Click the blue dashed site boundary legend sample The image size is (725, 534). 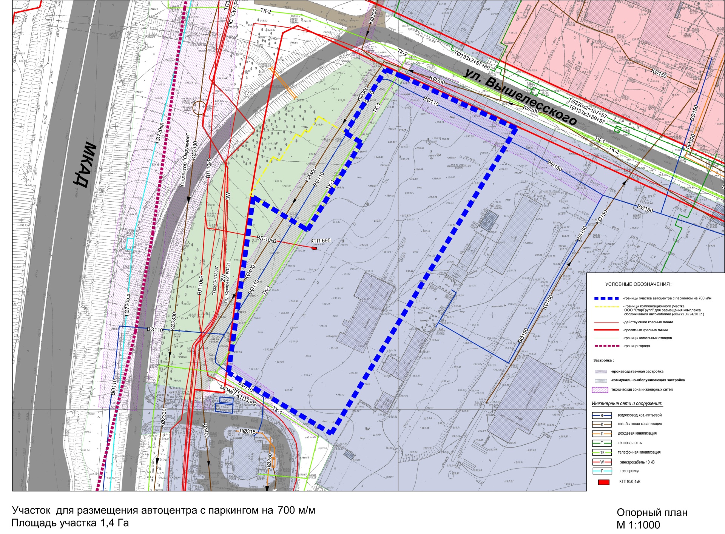[x=606, y=298]
